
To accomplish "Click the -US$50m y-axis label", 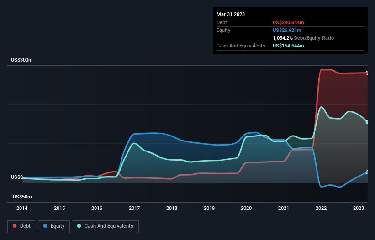I will tap(21, 197).
